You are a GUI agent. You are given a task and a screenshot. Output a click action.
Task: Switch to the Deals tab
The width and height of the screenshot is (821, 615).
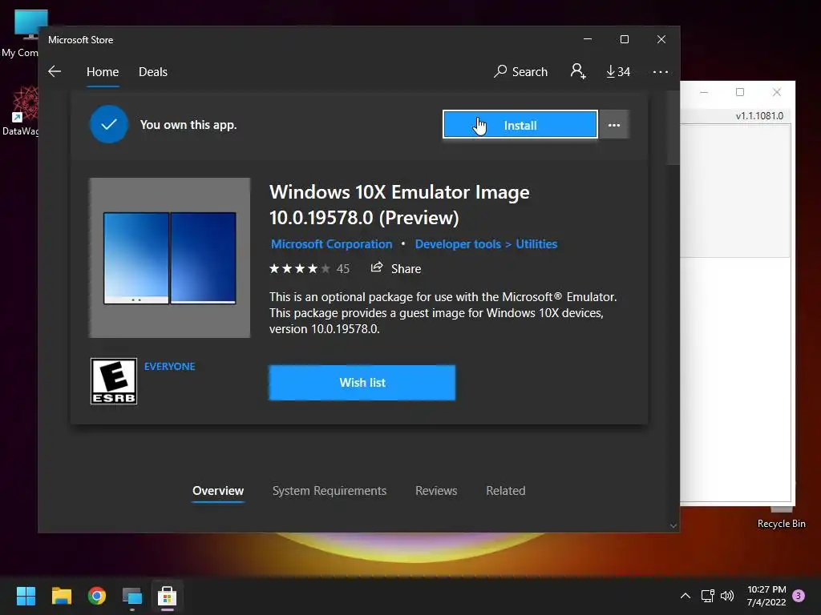[153, 71]
